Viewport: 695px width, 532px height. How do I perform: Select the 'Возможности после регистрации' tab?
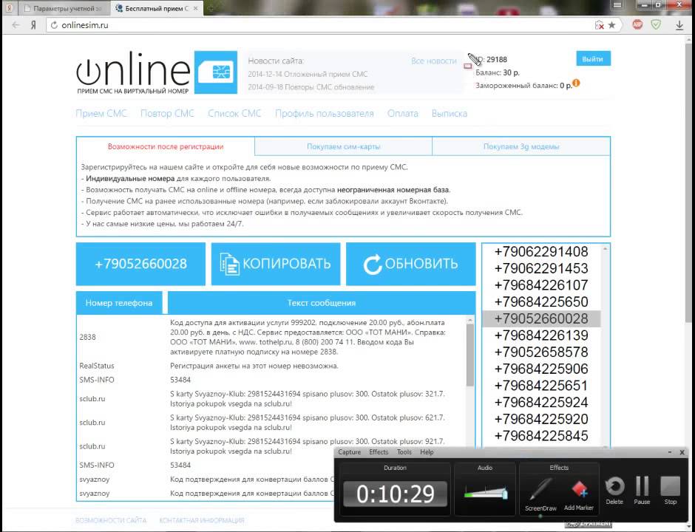coord(166,146)
